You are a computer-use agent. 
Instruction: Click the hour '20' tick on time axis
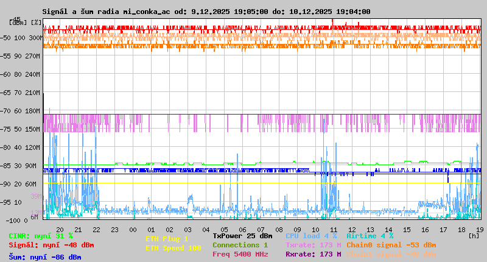click(x=60, y=230)
